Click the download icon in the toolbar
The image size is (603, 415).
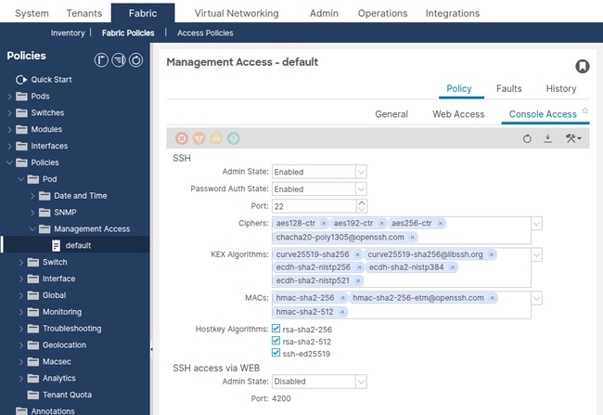click(547, 138)
